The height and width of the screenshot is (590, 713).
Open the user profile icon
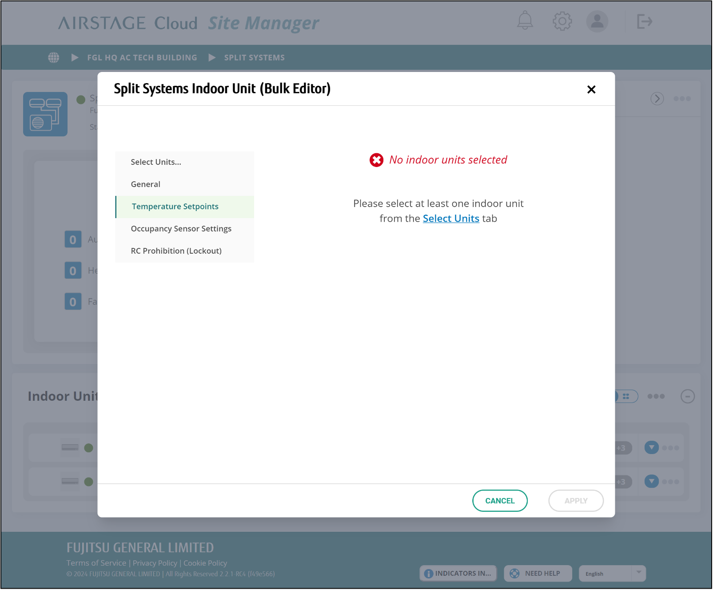coord(597,21)
